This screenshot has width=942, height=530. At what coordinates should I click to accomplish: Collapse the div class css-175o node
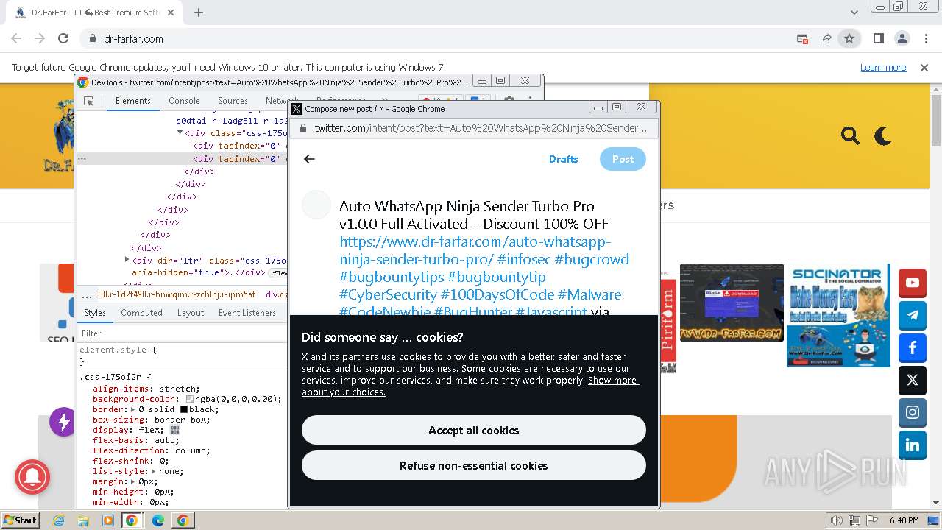(180, 133)
